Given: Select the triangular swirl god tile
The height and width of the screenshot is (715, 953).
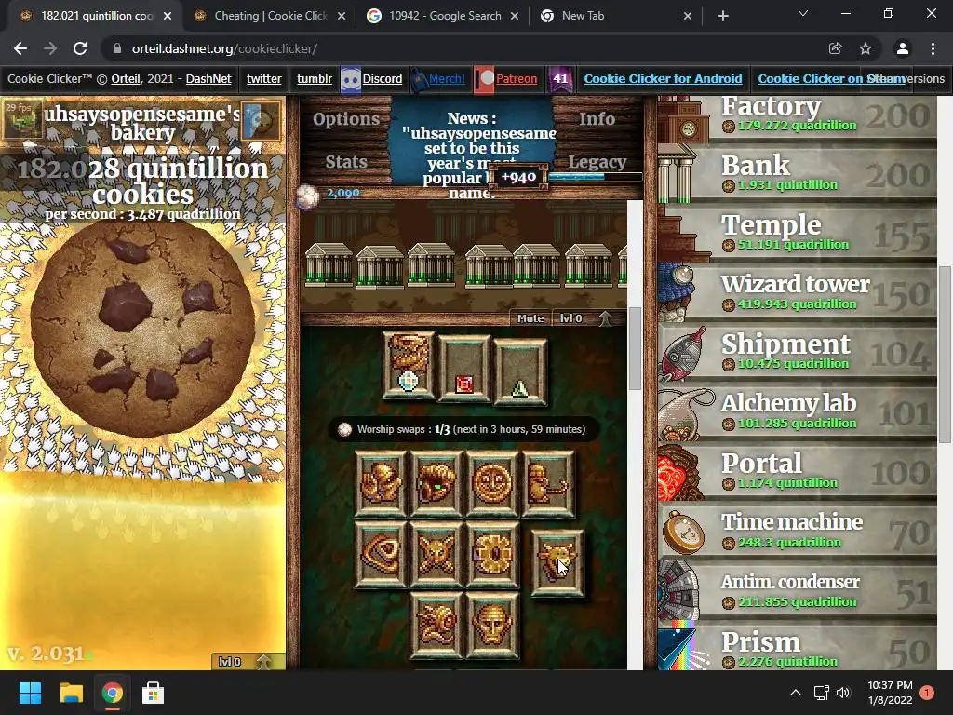Looking at the screenshot, I should (x=381, y=554).
